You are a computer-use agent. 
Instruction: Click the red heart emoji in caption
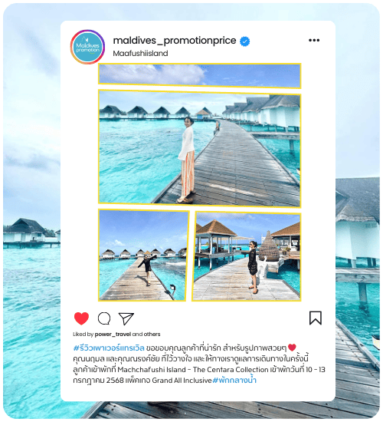click(292, 348)
